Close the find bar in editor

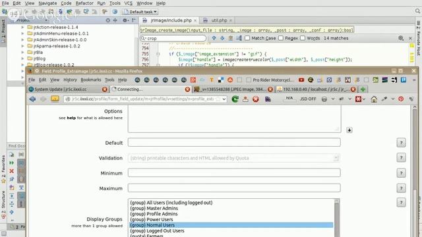coord(410,38)
